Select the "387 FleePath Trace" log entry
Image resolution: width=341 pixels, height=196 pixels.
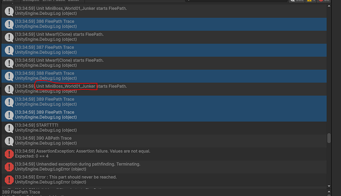(164, 50)
